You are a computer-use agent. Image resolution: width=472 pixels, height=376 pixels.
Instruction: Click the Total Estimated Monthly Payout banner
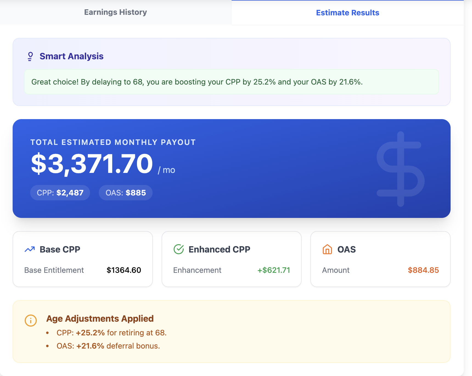tap(232, 168)
